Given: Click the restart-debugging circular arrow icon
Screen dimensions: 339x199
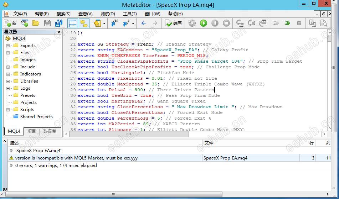Looking at the screenshot, I should tap(192, 23).
